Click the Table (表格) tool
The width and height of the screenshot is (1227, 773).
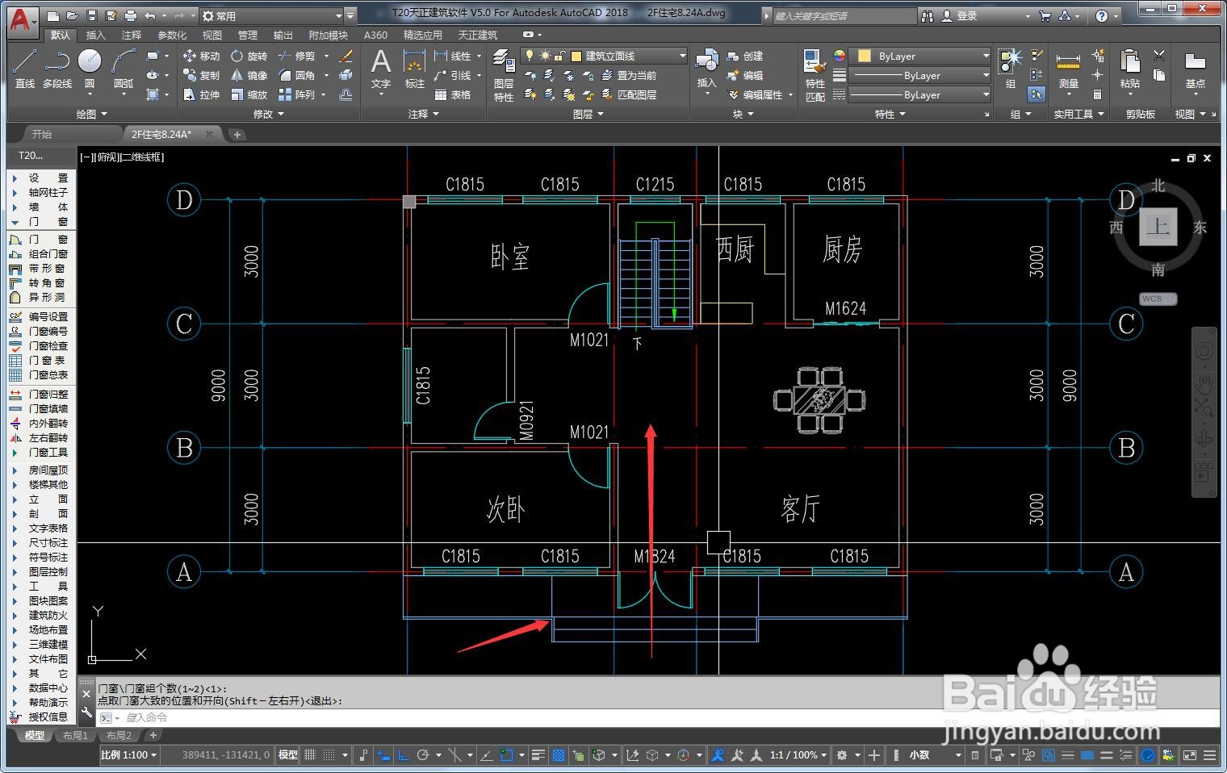tap(453, 94)
